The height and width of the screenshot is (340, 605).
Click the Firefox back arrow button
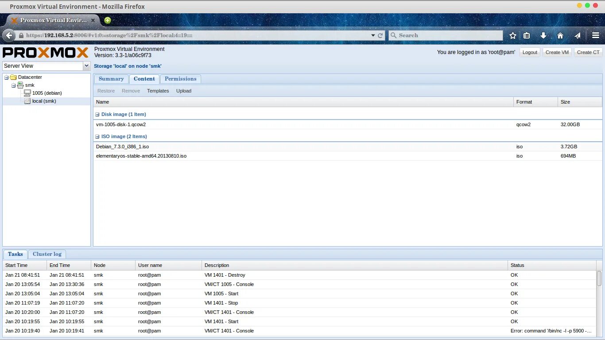click(9, 35)
